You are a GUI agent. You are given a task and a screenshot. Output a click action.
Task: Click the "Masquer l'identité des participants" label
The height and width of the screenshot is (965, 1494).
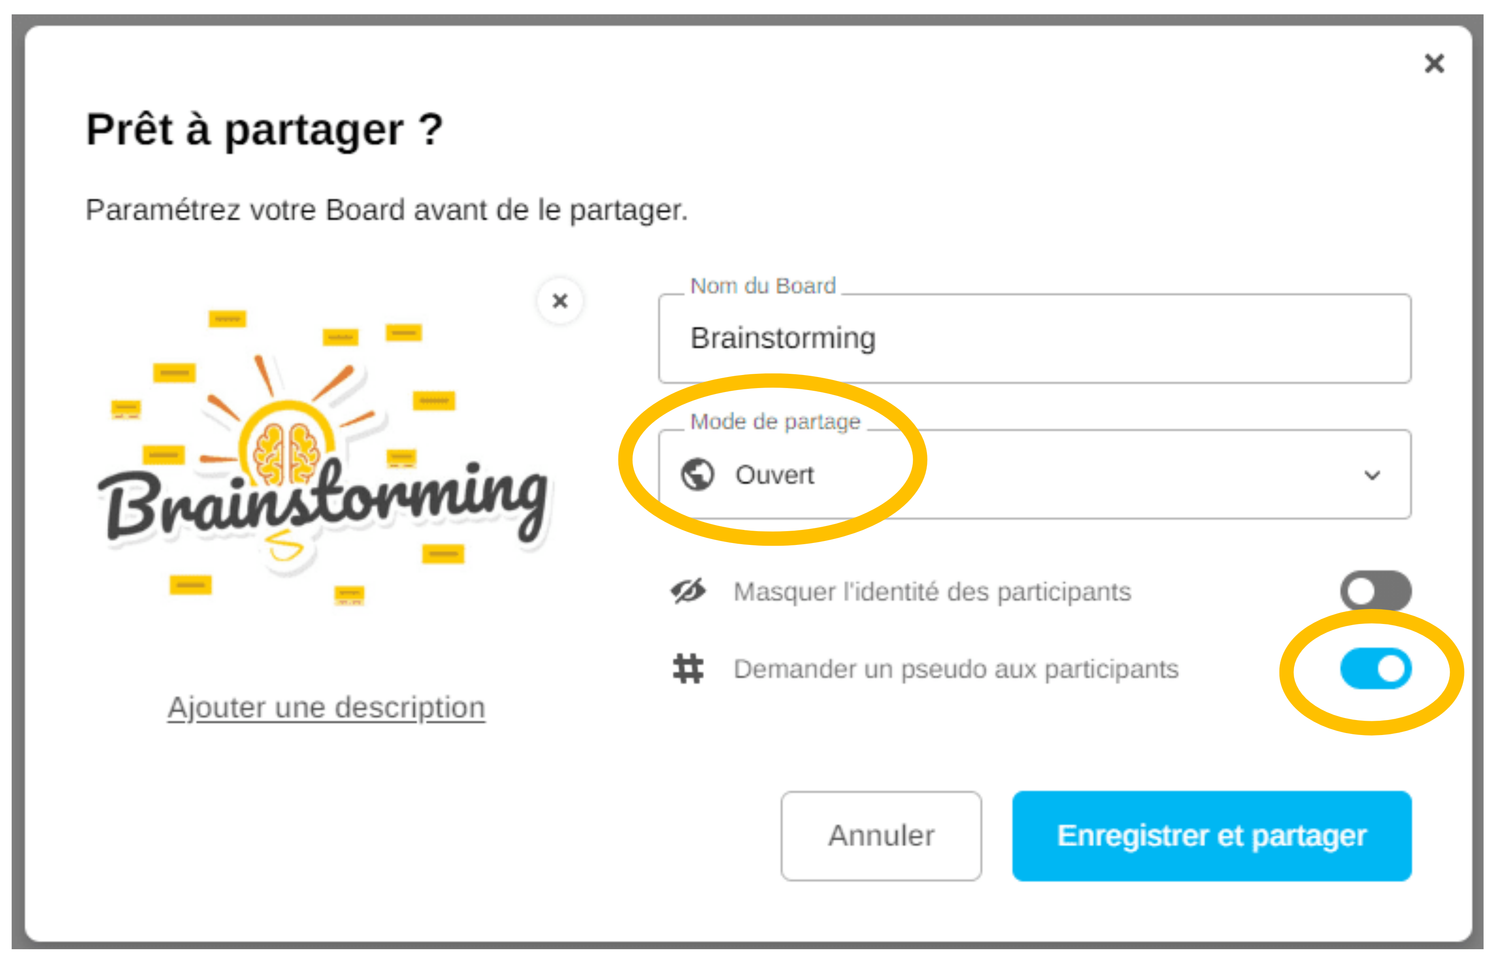click(x=932, y=592)
